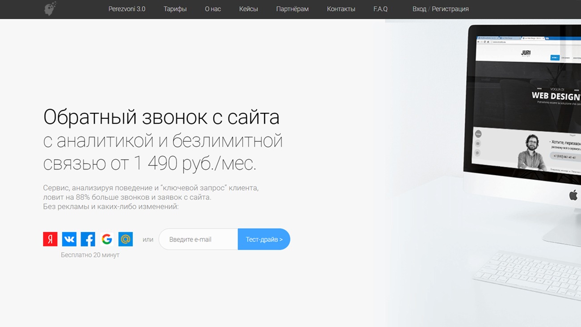
Task: Select the Facebook sign-in icon
Action: click(88, 239)
